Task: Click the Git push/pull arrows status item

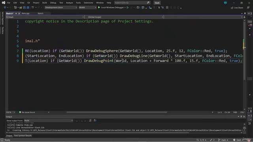Action: [201, 140]
